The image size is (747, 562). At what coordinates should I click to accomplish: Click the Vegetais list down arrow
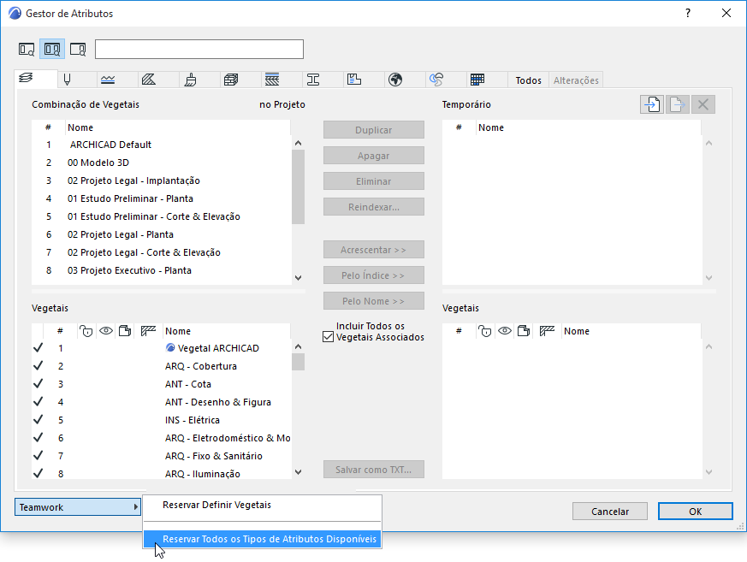299,472
